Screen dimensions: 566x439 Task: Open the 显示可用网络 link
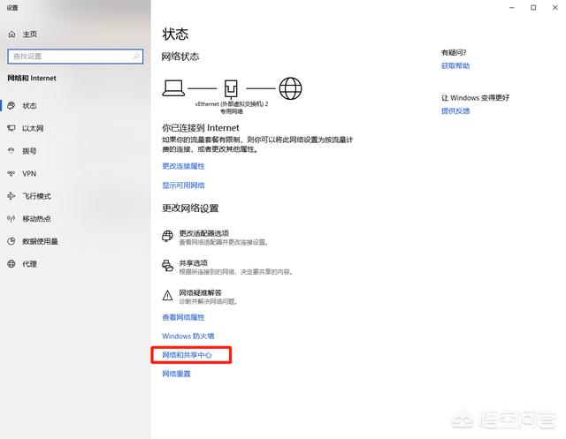click(183, 185)
